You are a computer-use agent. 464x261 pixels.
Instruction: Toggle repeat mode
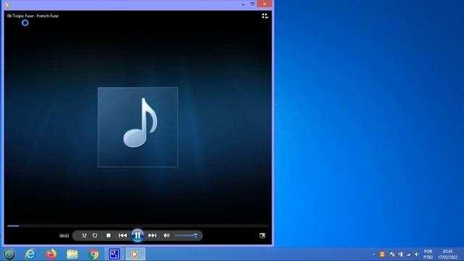click(x=95, y=236)
